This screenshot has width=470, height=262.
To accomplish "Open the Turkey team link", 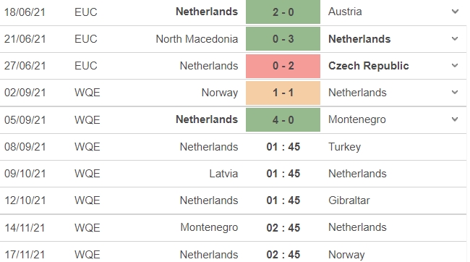I will pyautogui.click(x=344, y=147).
